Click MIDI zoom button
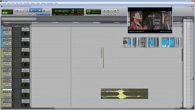This screenshot has width=195, height=110. [x=21, y=11]
